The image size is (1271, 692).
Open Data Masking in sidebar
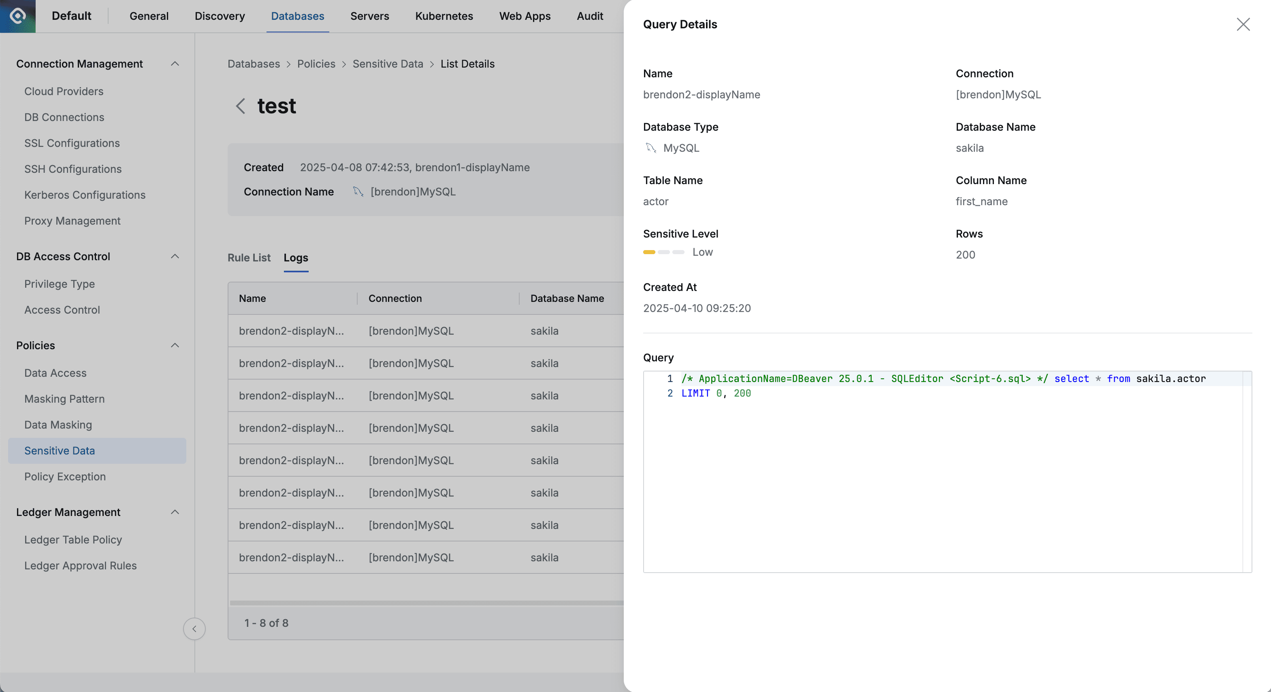click(58, 425)
